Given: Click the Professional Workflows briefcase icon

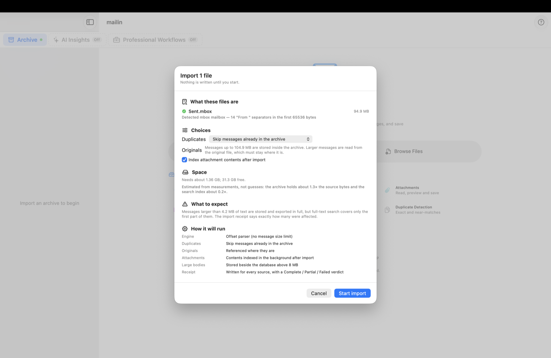Looking at the screenshot, I should pos(116,40).
